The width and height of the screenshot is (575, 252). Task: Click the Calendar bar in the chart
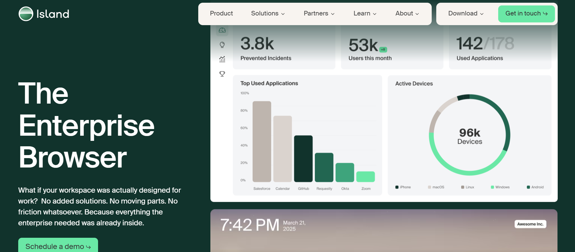tap(283, 149)
